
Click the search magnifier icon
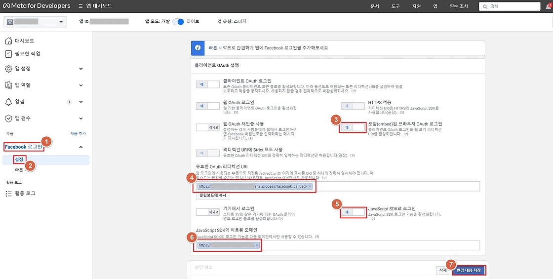tap(485, 6)
